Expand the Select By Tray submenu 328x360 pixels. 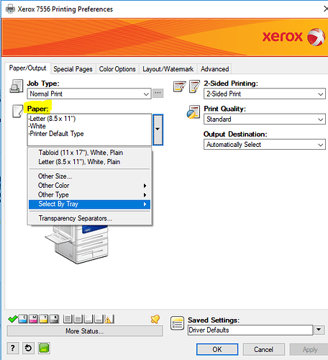click(x=89, y=204)
